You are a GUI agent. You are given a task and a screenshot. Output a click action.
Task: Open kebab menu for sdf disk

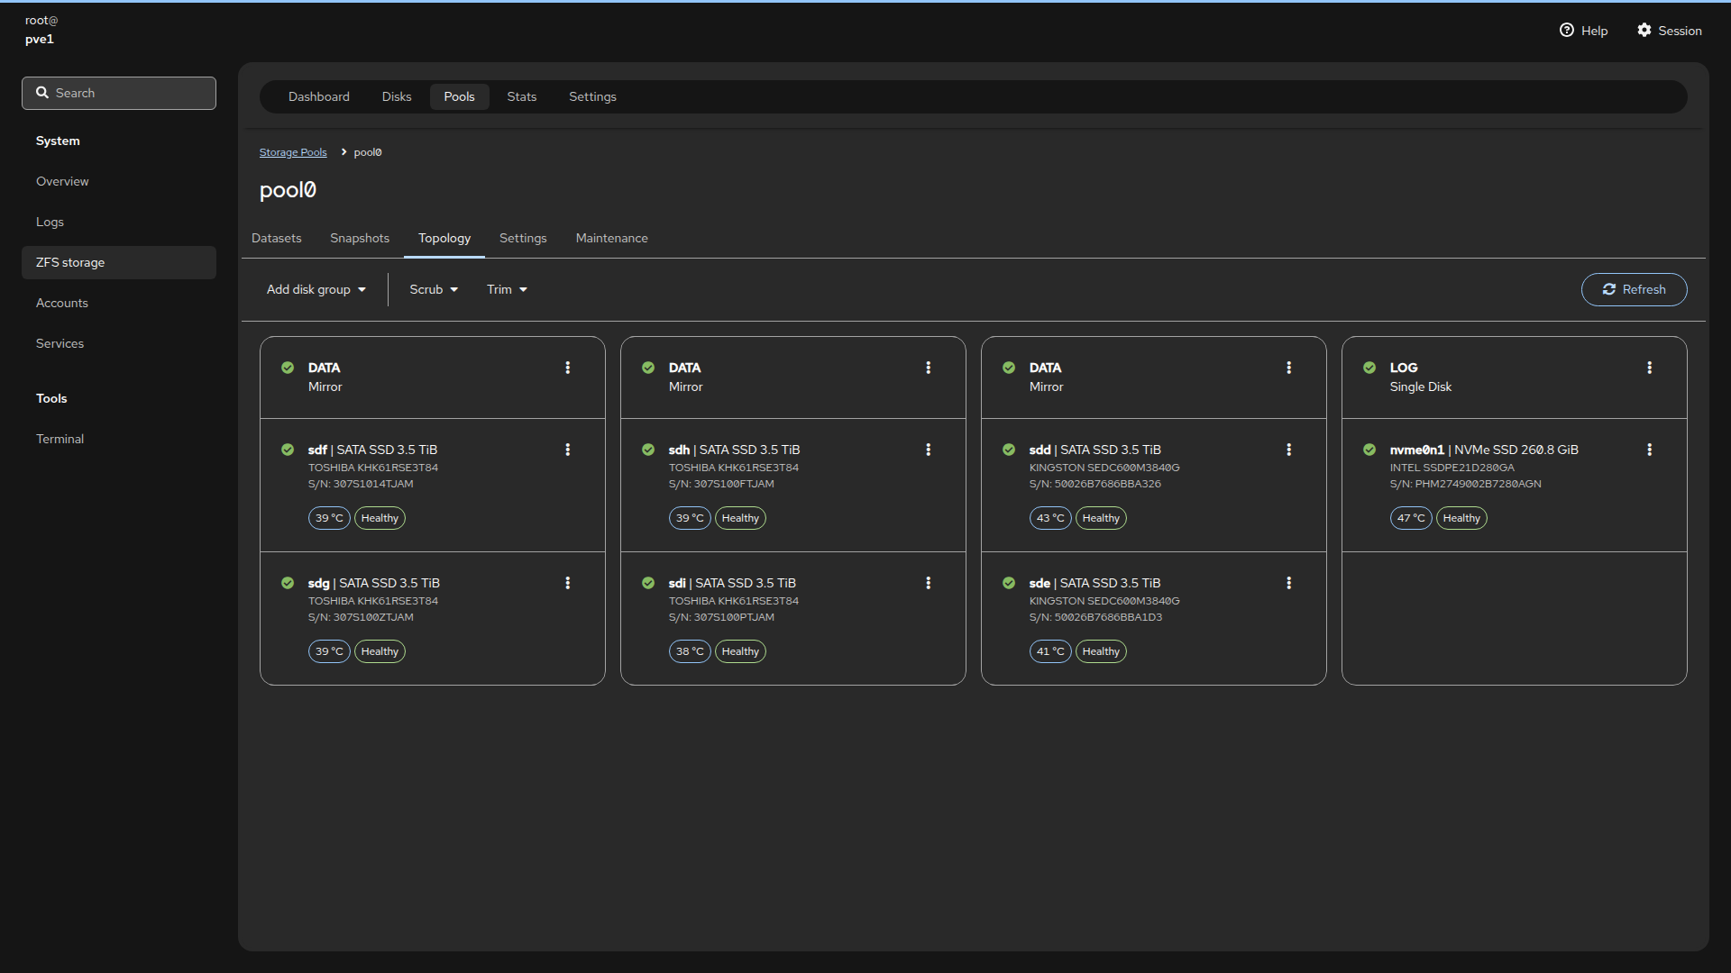(567, 450)
